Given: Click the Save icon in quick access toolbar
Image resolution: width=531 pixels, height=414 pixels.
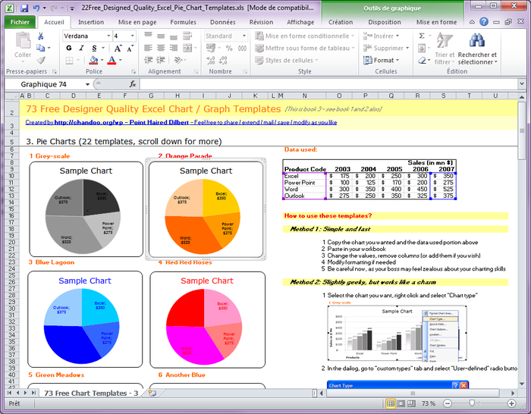Looking at the screenshot, I should point(24,8).
